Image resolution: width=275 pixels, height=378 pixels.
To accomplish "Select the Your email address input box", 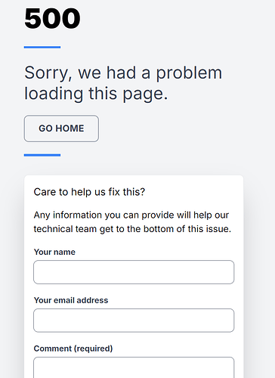I will pyautogui.click(x=134, y=321).
